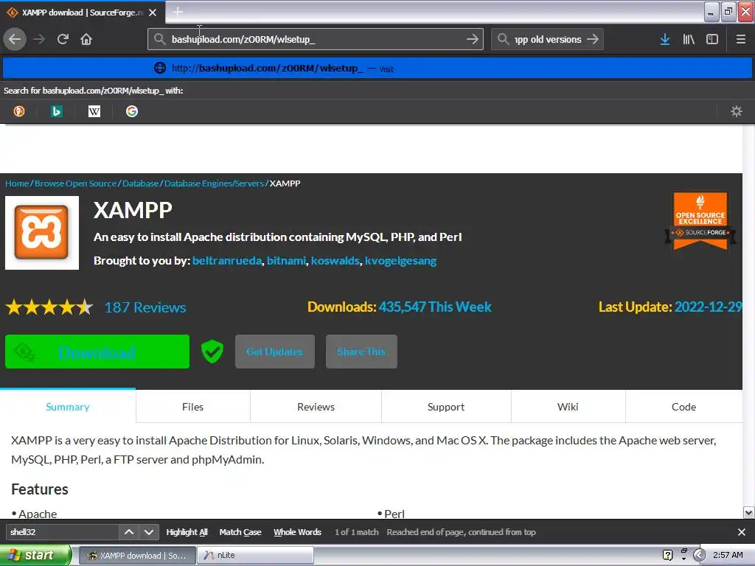Close the XAMPP download tab

point(153,13)
